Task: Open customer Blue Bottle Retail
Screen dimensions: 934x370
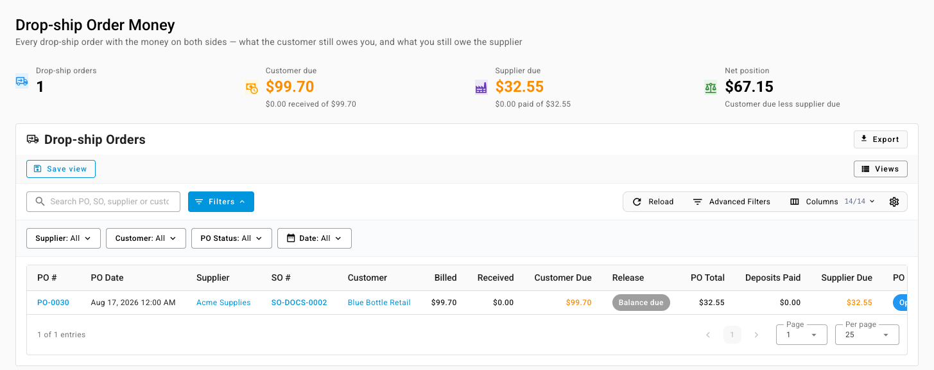Action: pos(379,303)
